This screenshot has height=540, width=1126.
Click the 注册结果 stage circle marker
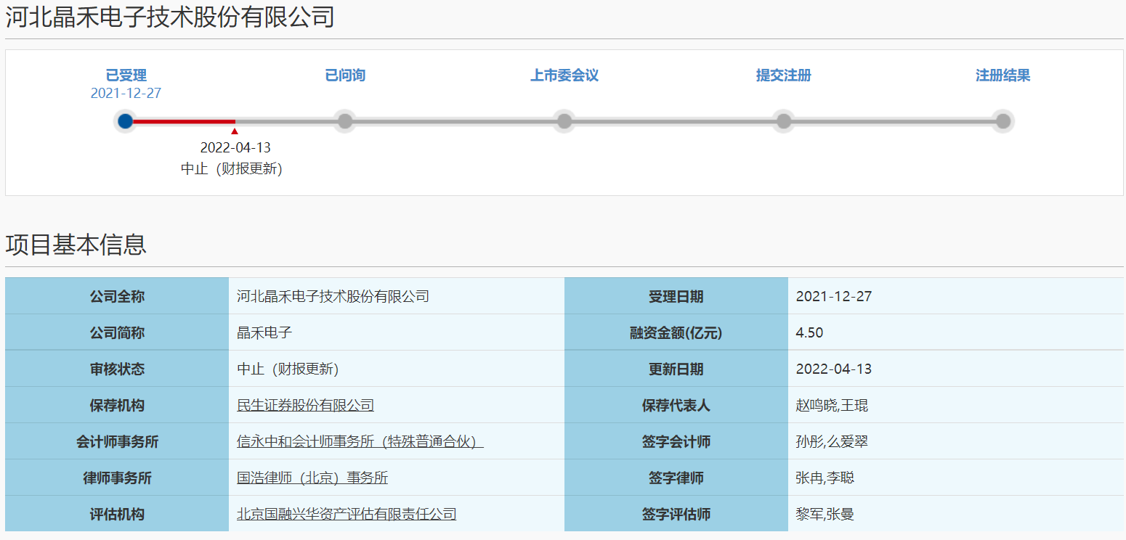click(1003, 121)
